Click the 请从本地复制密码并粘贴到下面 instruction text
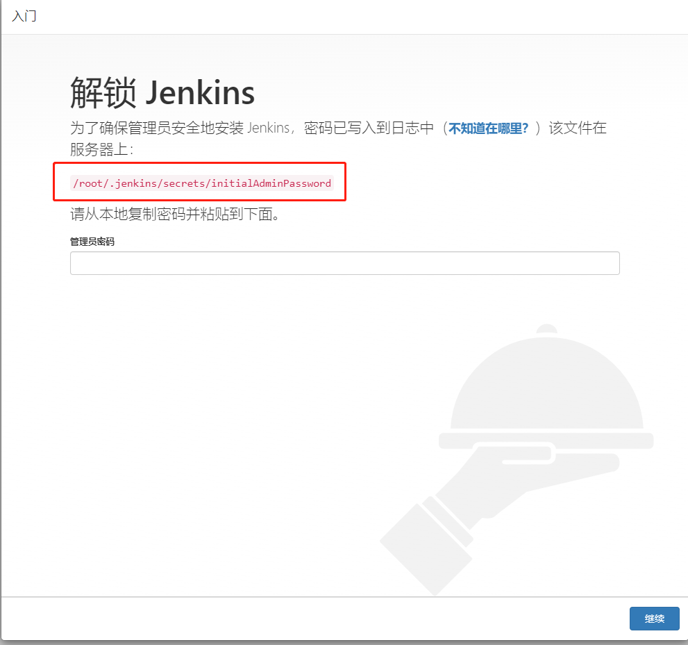The image size is (688, 645). [175, 214]
